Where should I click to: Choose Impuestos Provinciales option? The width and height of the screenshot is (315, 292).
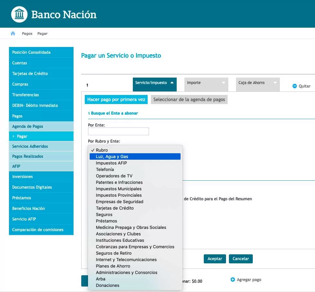click(x=135, y=195)
